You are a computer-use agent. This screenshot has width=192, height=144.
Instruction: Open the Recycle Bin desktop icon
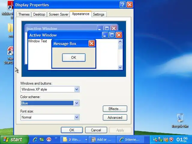pyautogui.click(x=180, y=121)
